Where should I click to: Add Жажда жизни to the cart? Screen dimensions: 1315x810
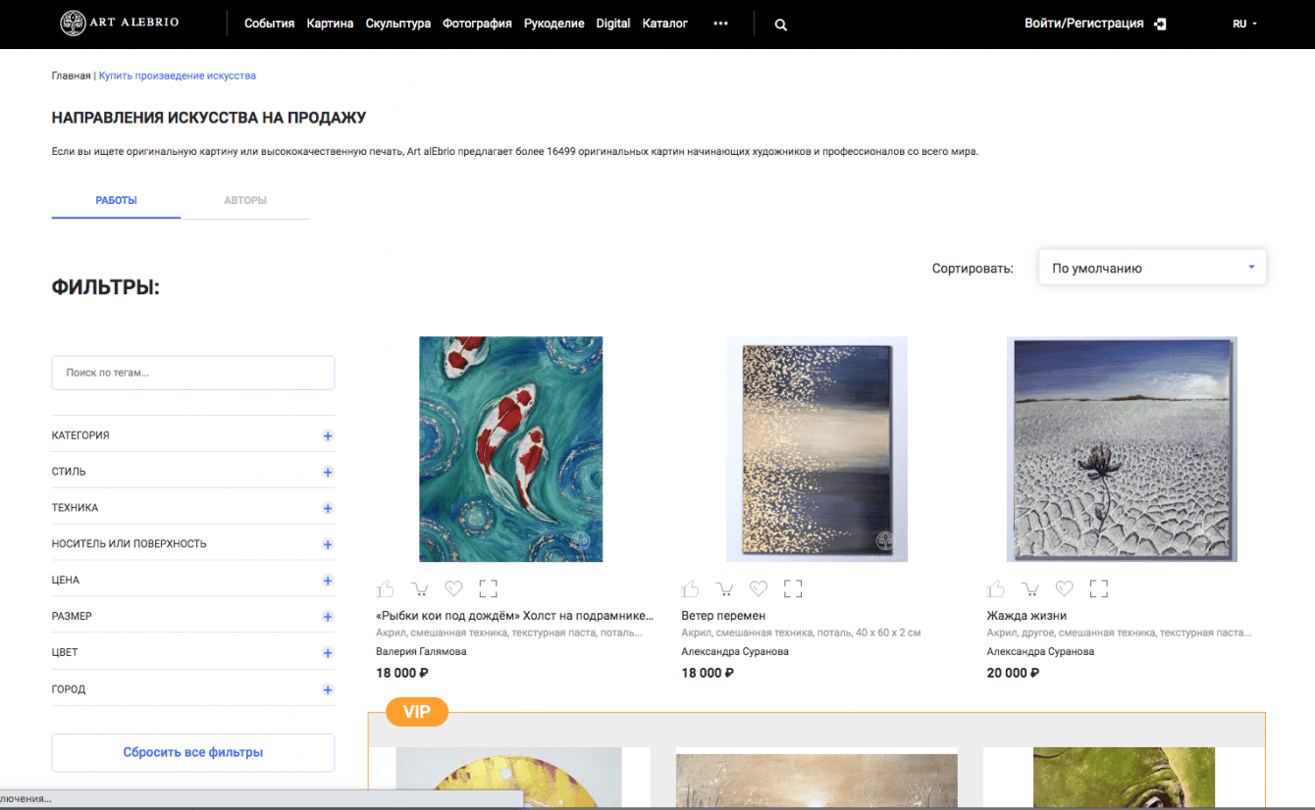[x=1030, y=588]
